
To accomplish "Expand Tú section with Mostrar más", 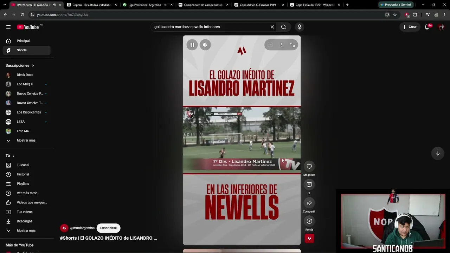I will click(x=27, y=231).
